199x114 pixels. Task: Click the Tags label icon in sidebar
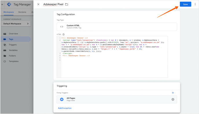[5, 39]
